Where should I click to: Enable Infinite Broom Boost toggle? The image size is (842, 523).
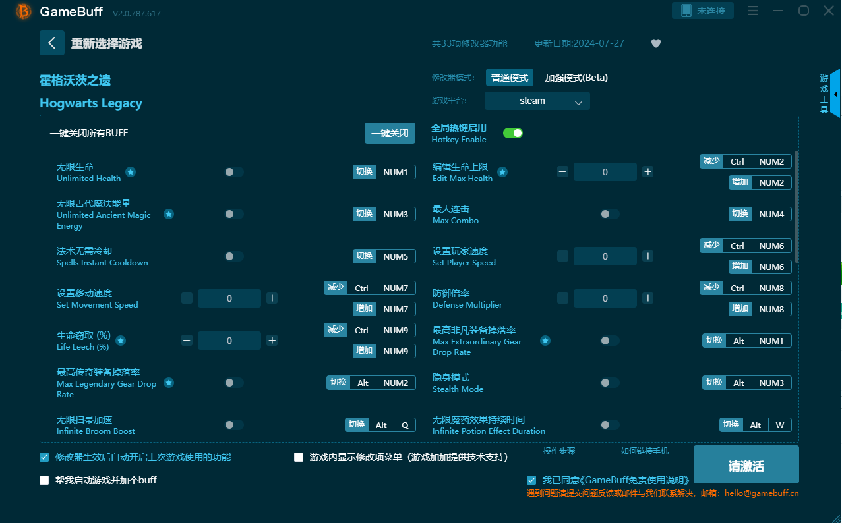pyautogui.click(x=234, y=425)
